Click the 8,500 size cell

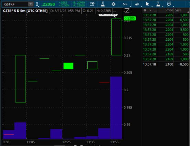184,64
